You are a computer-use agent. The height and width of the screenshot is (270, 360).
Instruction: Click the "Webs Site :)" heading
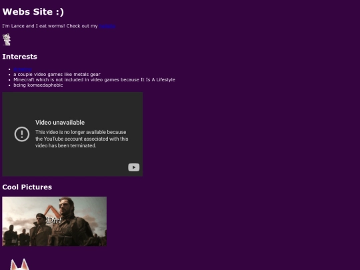(33, 12)
